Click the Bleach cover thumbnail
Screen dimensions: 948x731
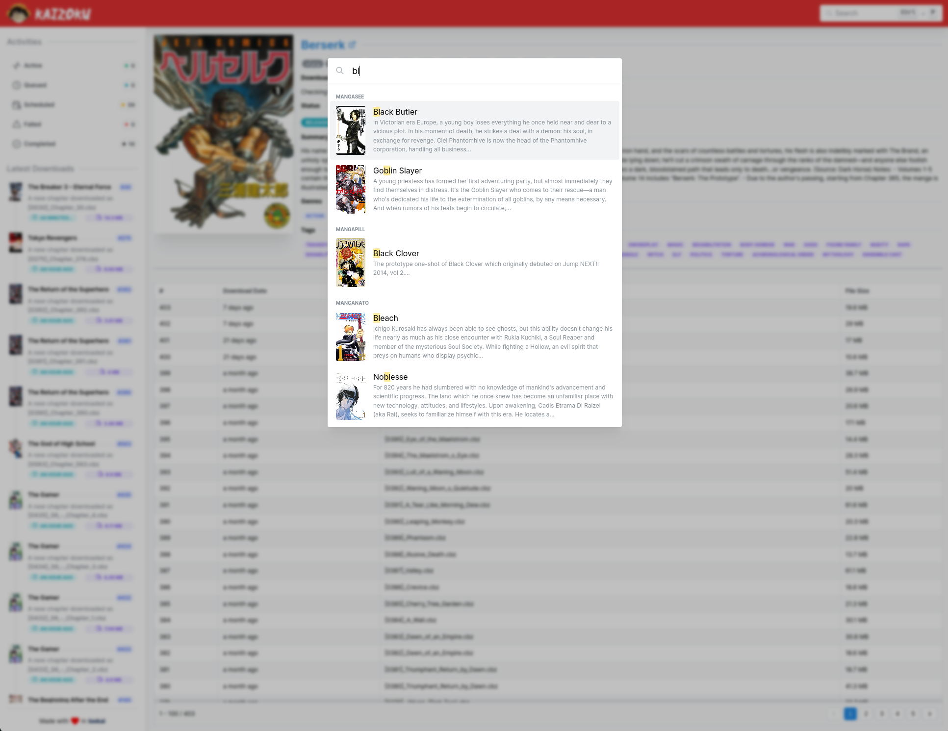[x=351, y=337]
